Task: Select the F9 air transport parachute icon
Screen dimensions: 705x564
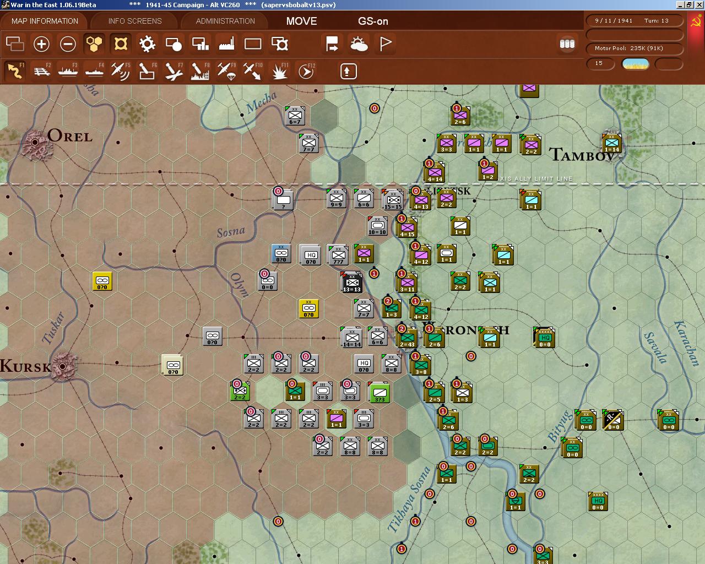Action: [x=226, y=71]
